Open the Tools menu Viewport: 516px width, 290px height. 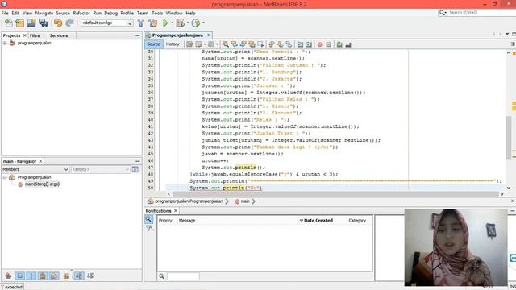pos(157,13)
